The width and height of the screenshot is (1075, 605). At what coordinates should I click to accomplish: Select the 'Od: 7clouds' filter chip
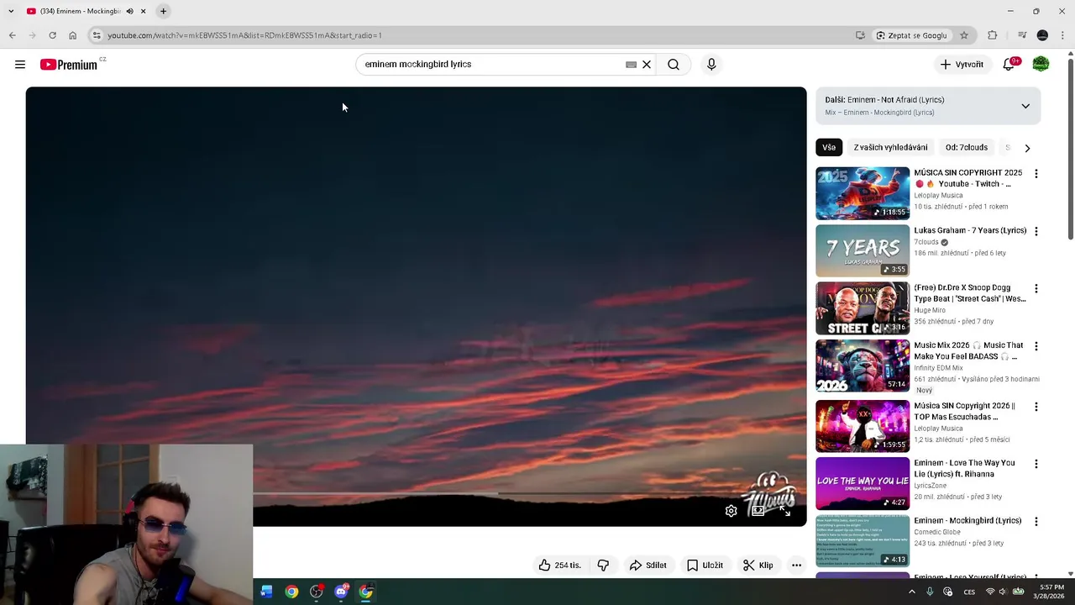966,147
